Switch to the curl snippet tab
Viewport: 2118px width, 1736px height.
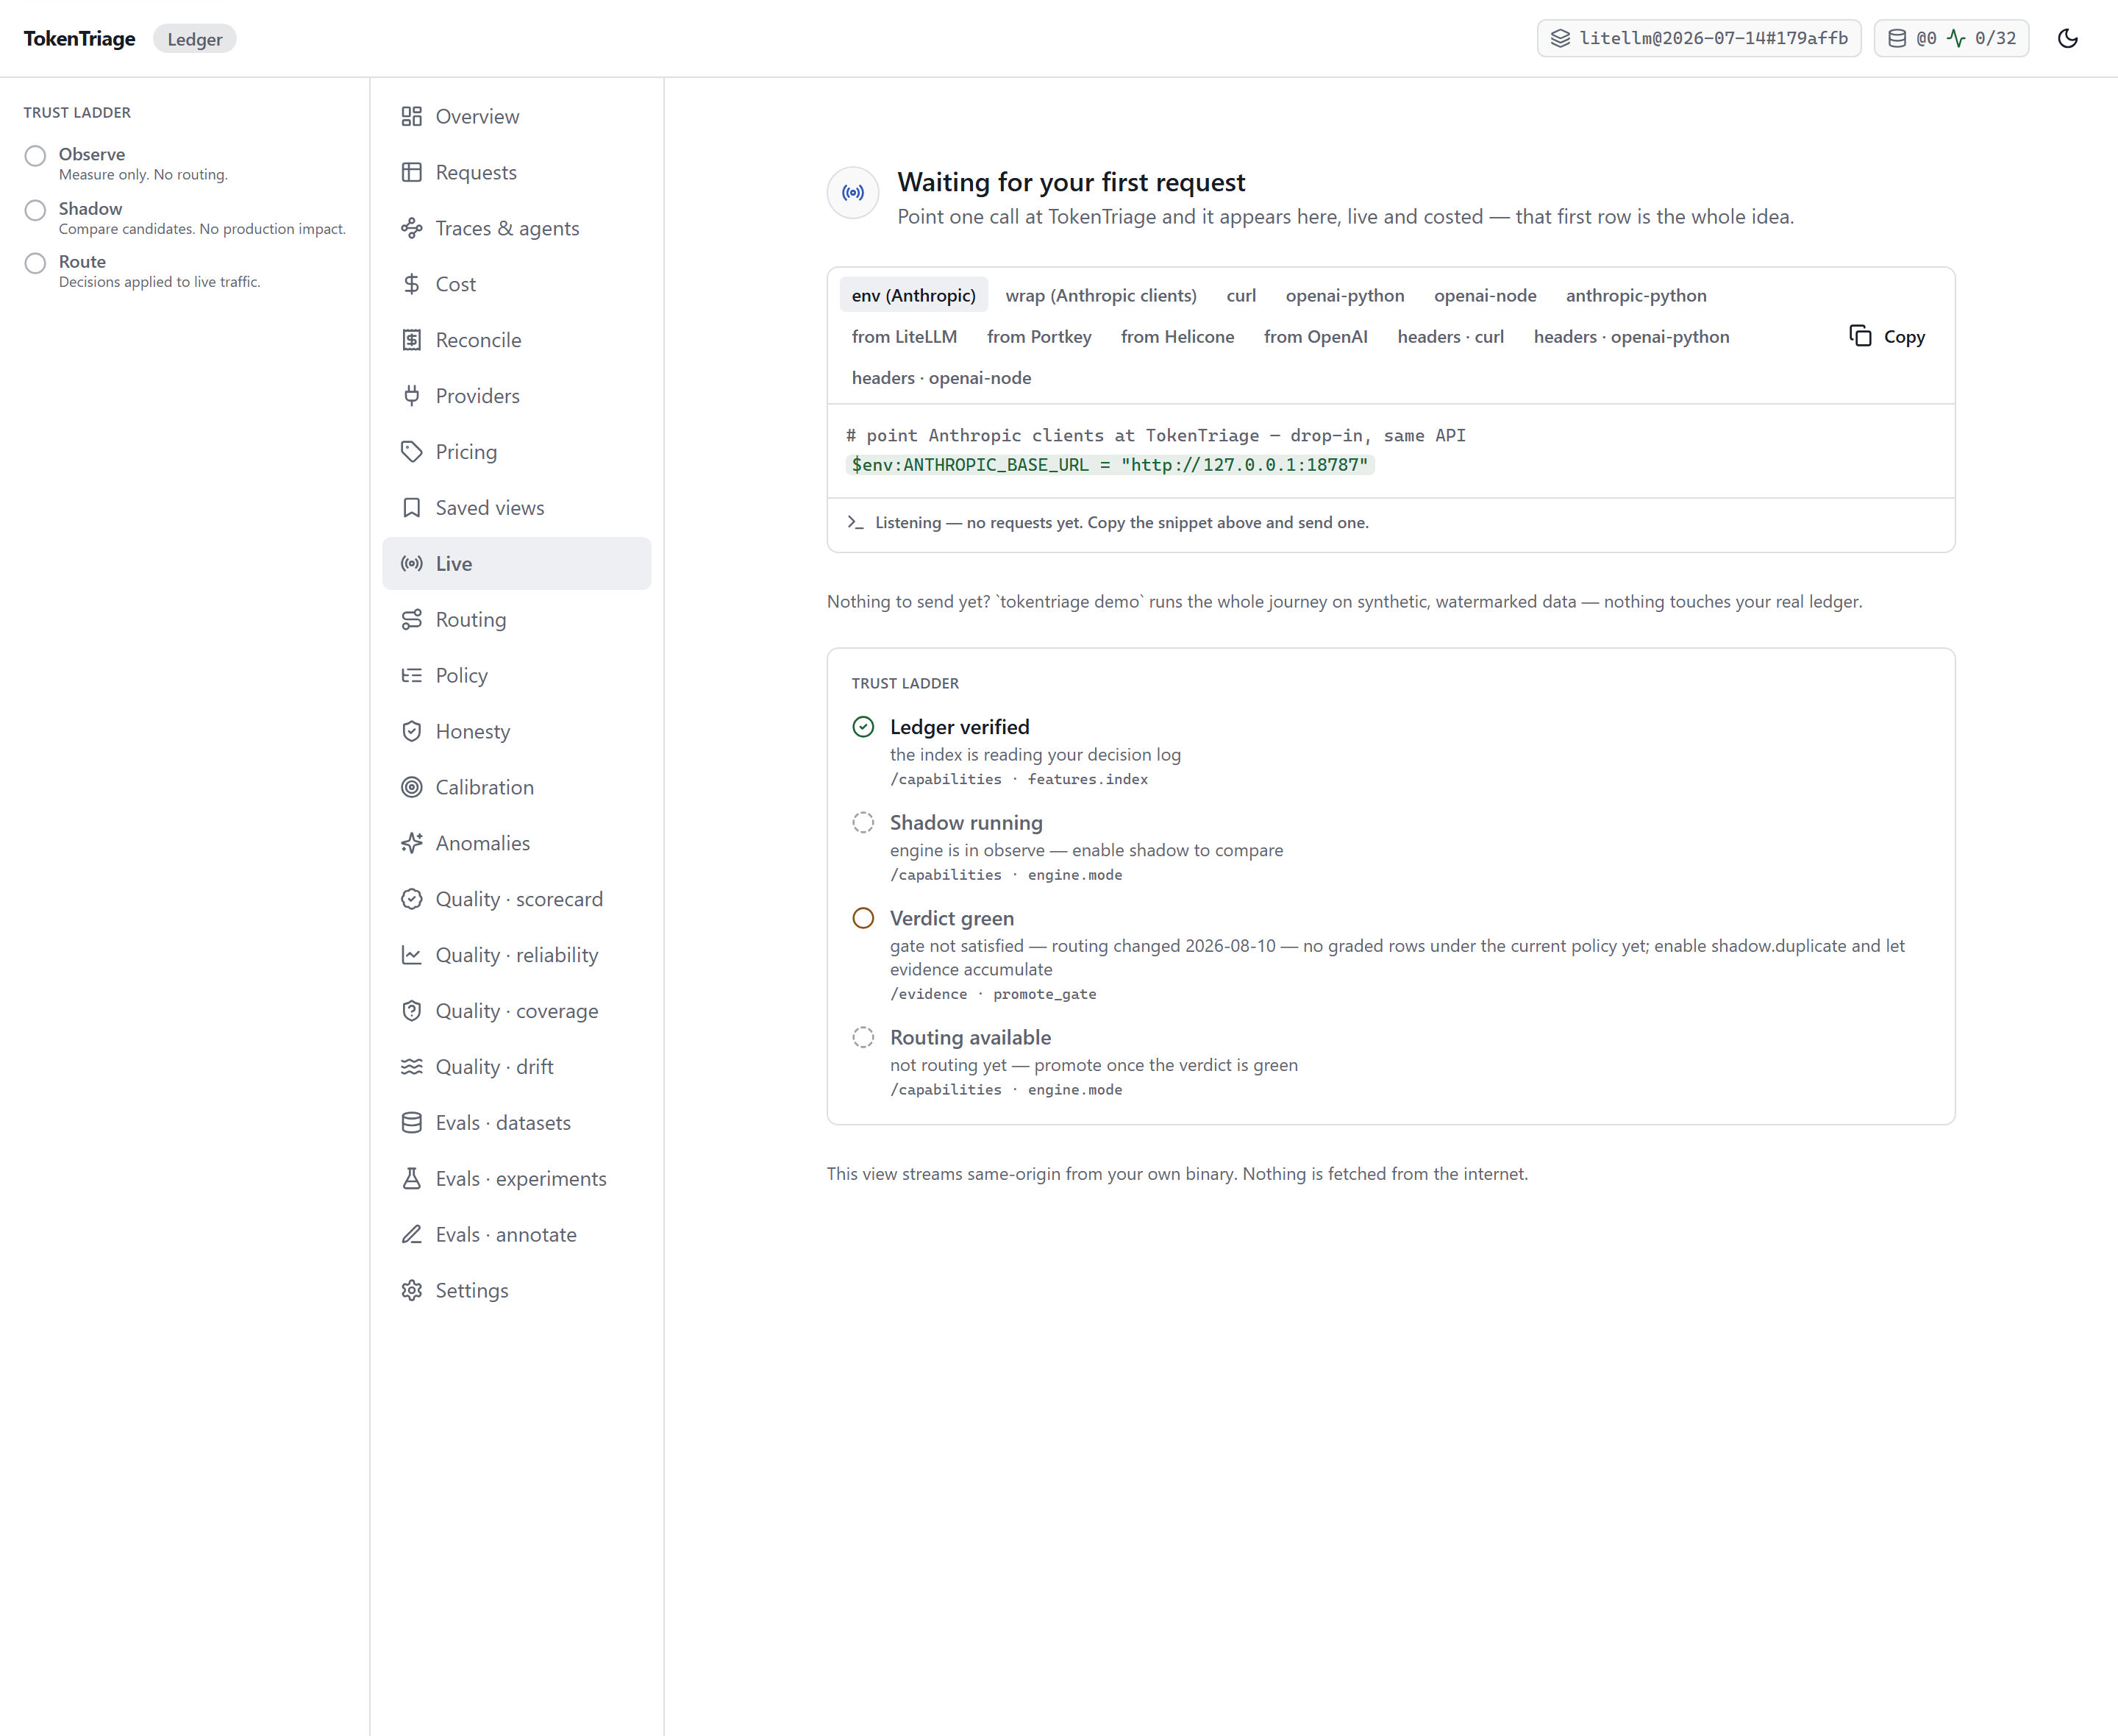pos(1241,295)
